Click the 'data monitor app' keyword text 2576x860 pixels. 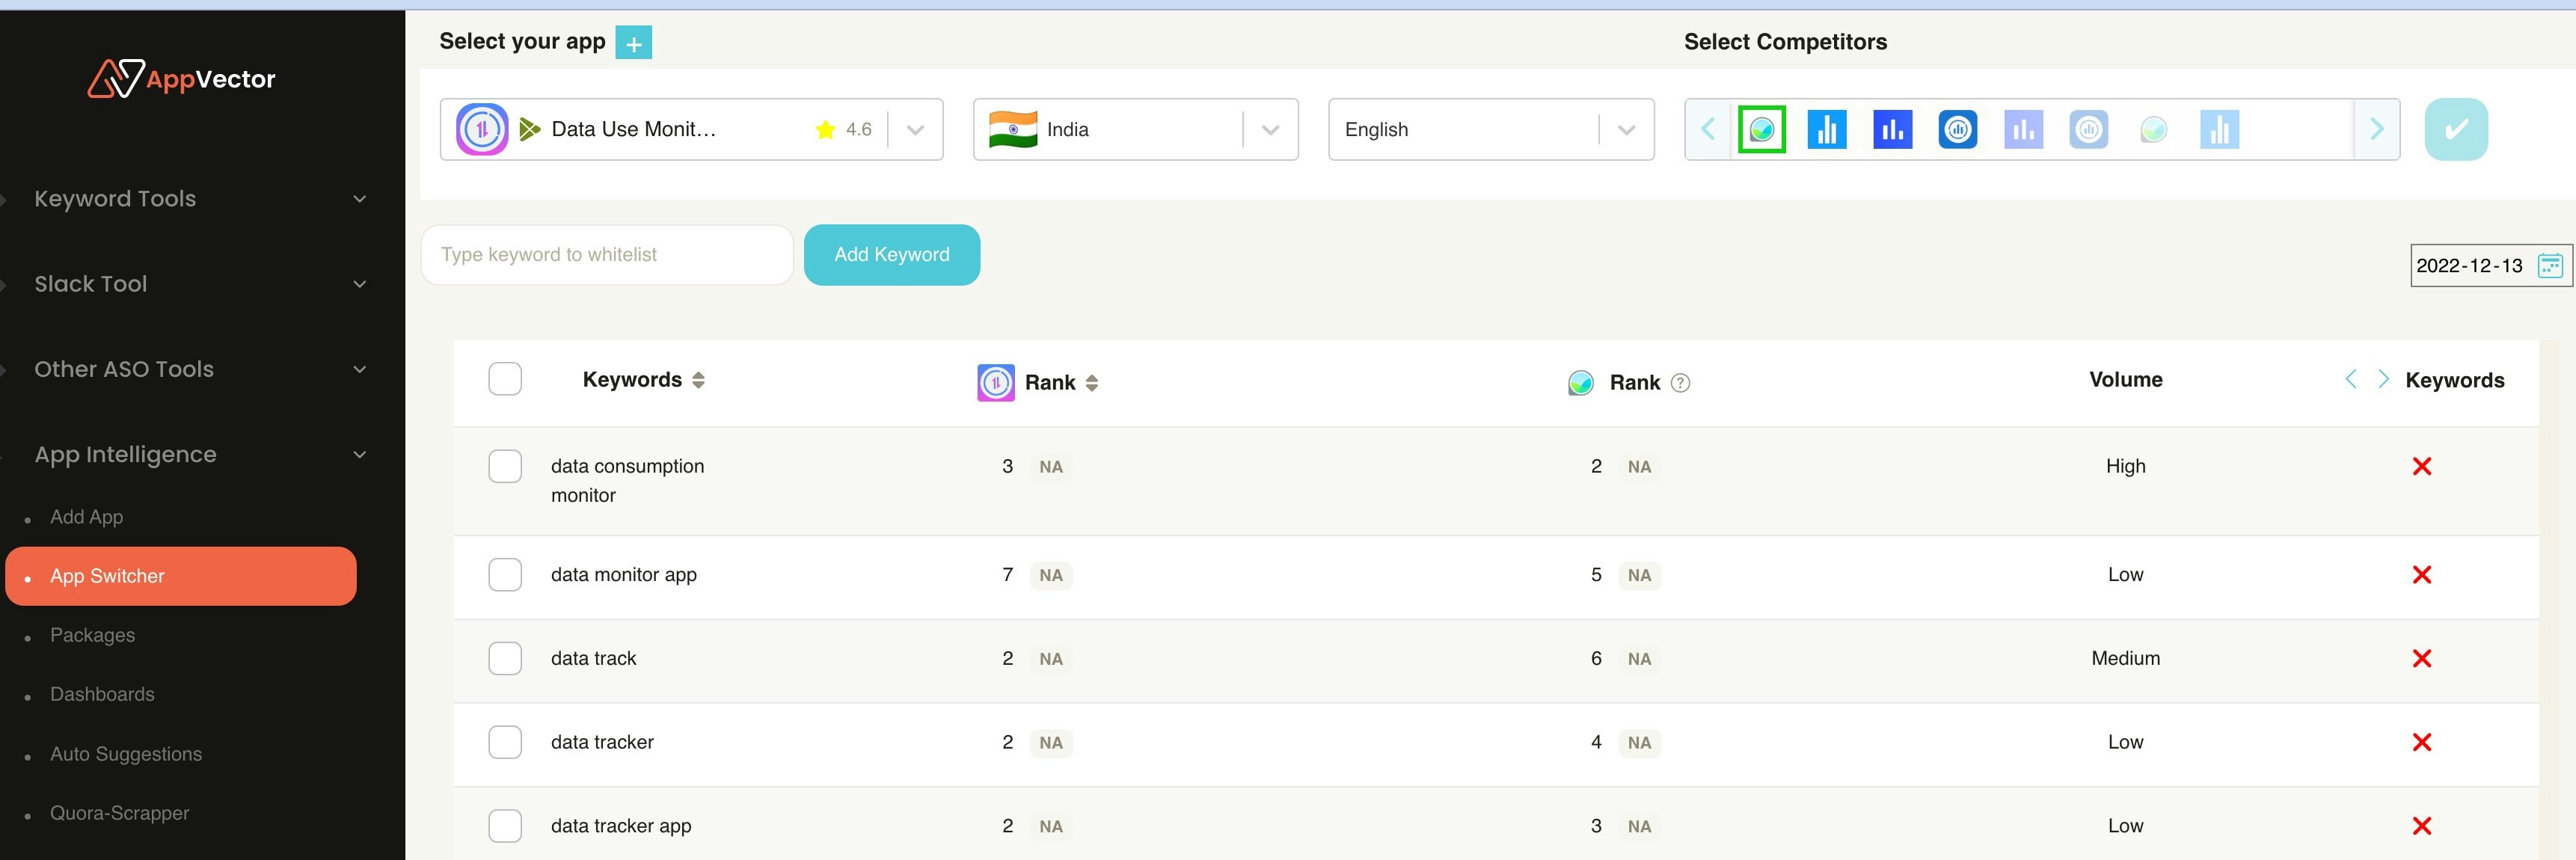pyautogui.click(x=623, y=575)
